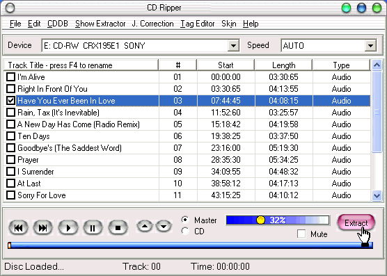This screenshot has width=387, height=276.
Task: Check the I Surrender track checkbox
Action: pos(10,172)
